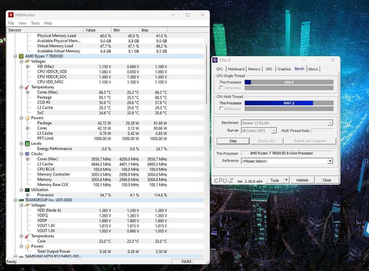Click the TEAMGROUP memory module icon

click(21, 200)
